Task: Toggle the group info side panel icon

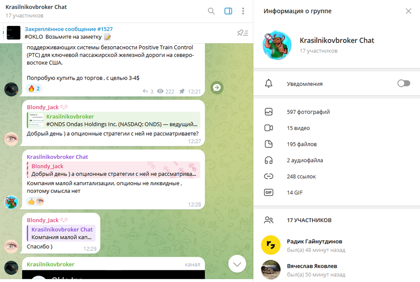Action: coord(228,11)
